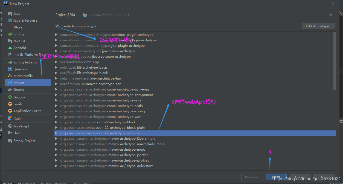
Task: Select the Java project type icon
Action: (10, 14)
